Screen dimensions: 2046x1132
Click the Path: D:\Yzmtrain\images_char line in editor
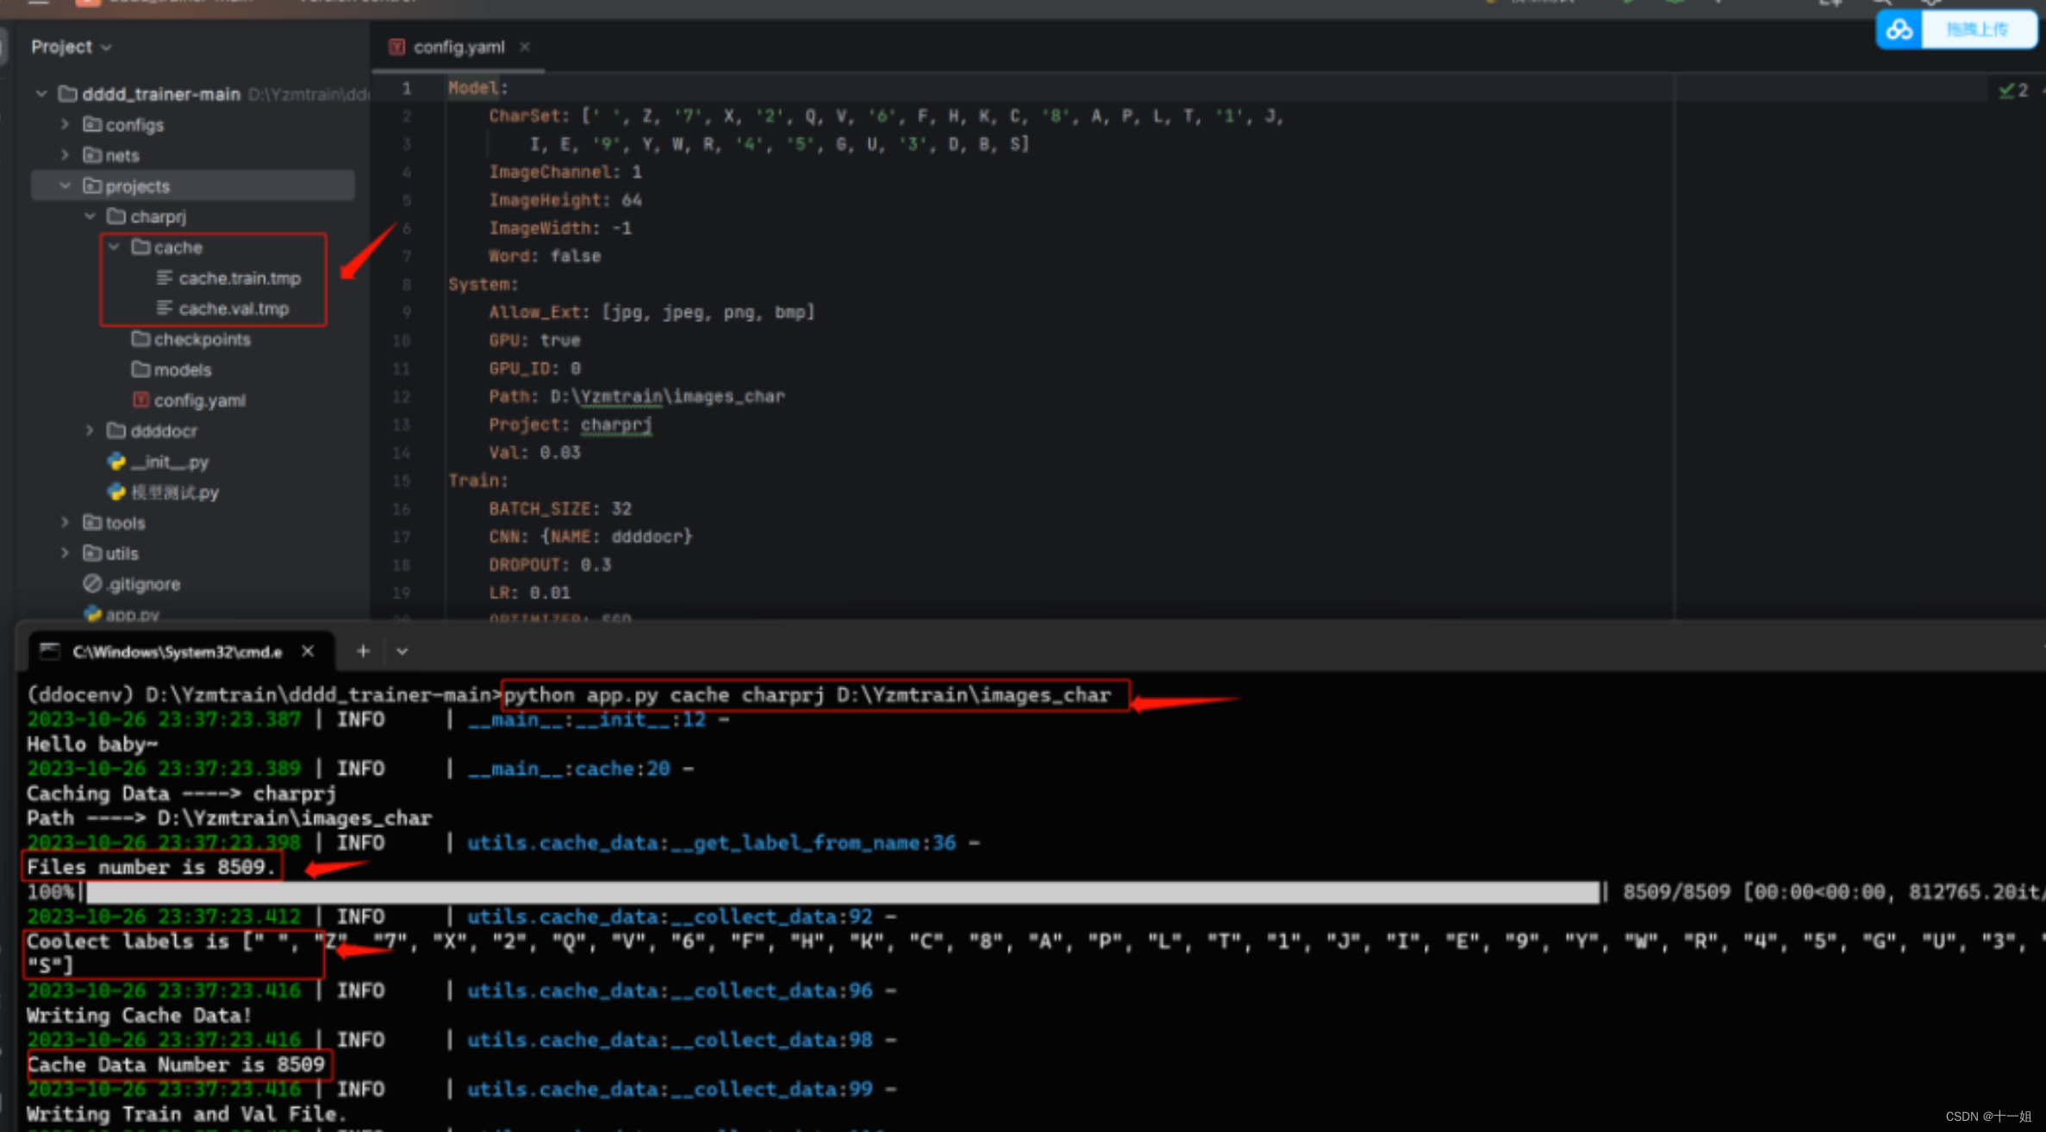pyautogui.click(x=637, y=396)
